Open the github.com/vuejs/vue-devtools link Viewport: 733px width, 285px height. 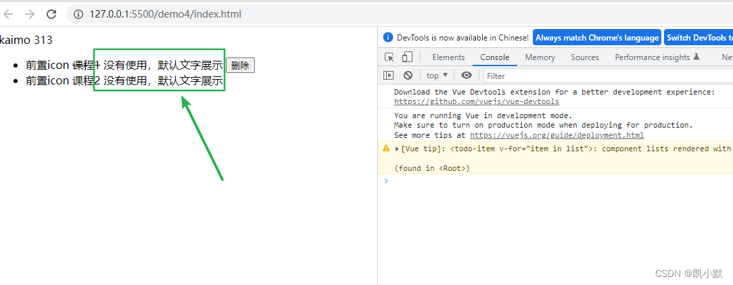point(476,102)
